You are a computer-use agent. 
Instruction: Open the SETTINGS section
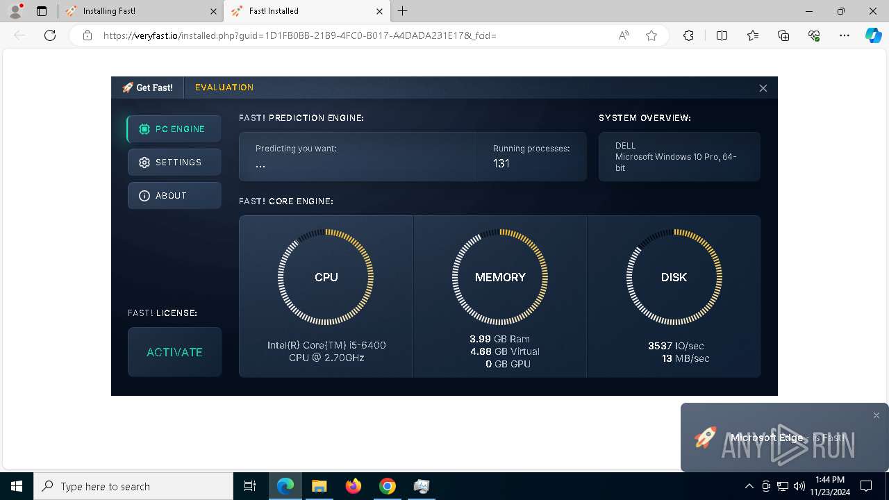pos(174,162)
